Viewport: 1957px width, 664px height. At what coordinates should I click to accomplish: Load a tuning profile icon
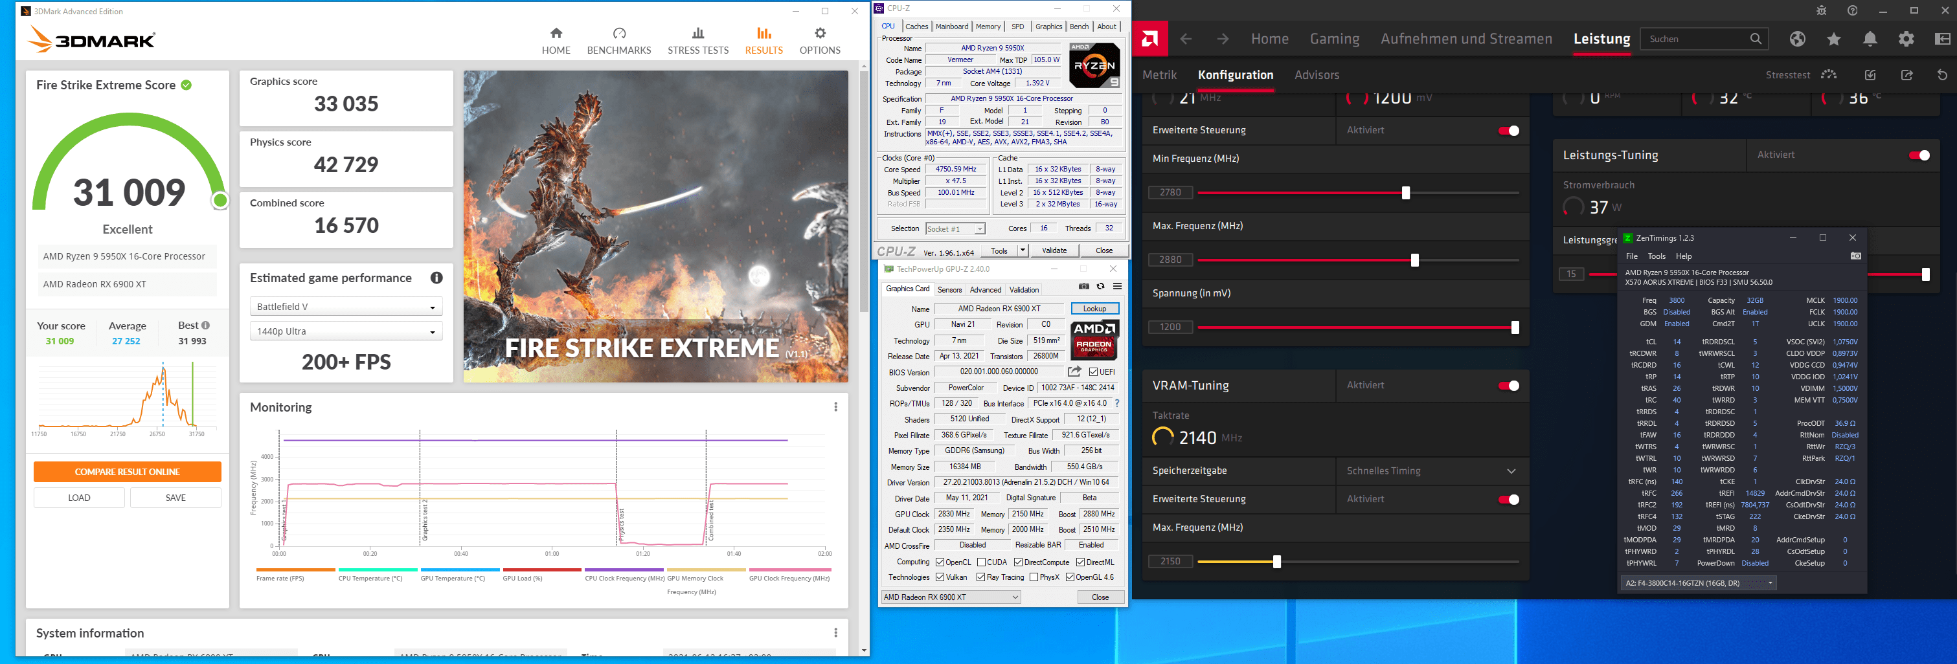click(1870, 74)
